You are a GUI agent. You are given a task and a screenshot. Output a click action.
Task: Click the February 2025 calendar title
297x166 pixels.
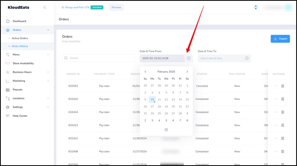point(166,72)
